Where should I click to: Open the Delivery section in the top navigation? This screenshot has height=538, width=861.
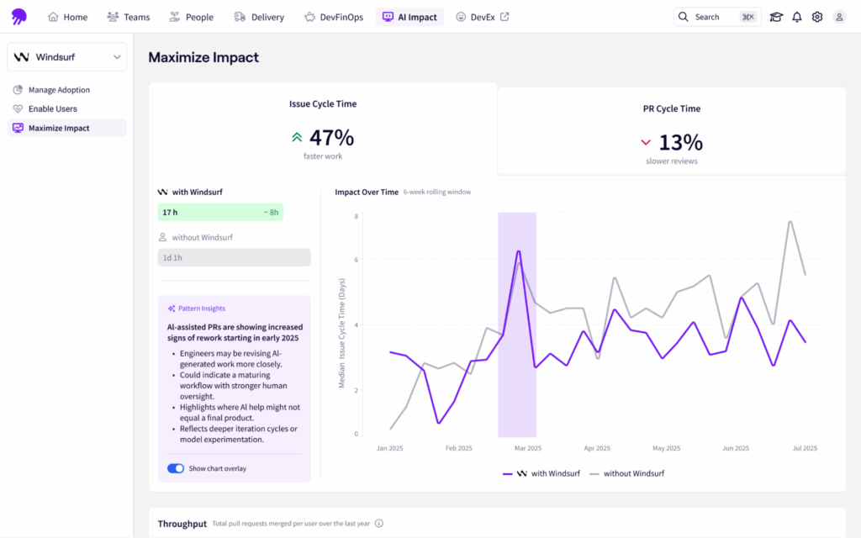pos(259,16)
